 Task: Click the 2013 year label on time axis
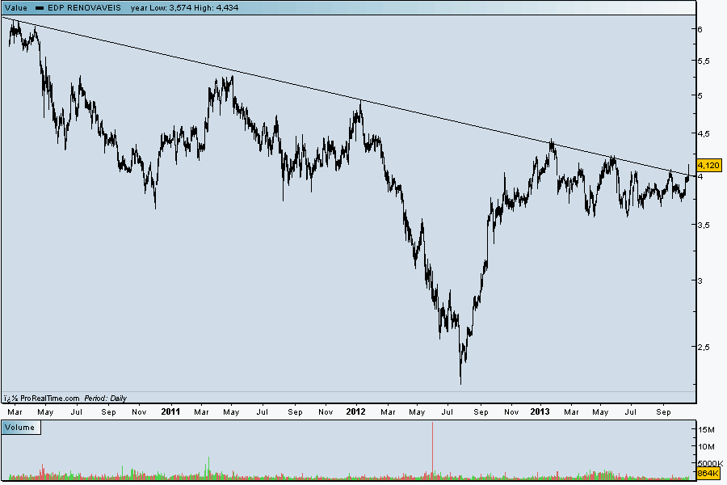point(540,411)
